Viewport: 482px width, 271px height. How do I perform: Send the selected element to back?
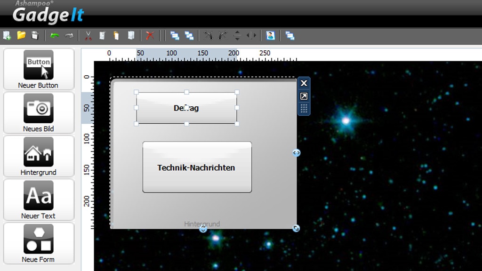pyautogui.click(x=189, y=35)
